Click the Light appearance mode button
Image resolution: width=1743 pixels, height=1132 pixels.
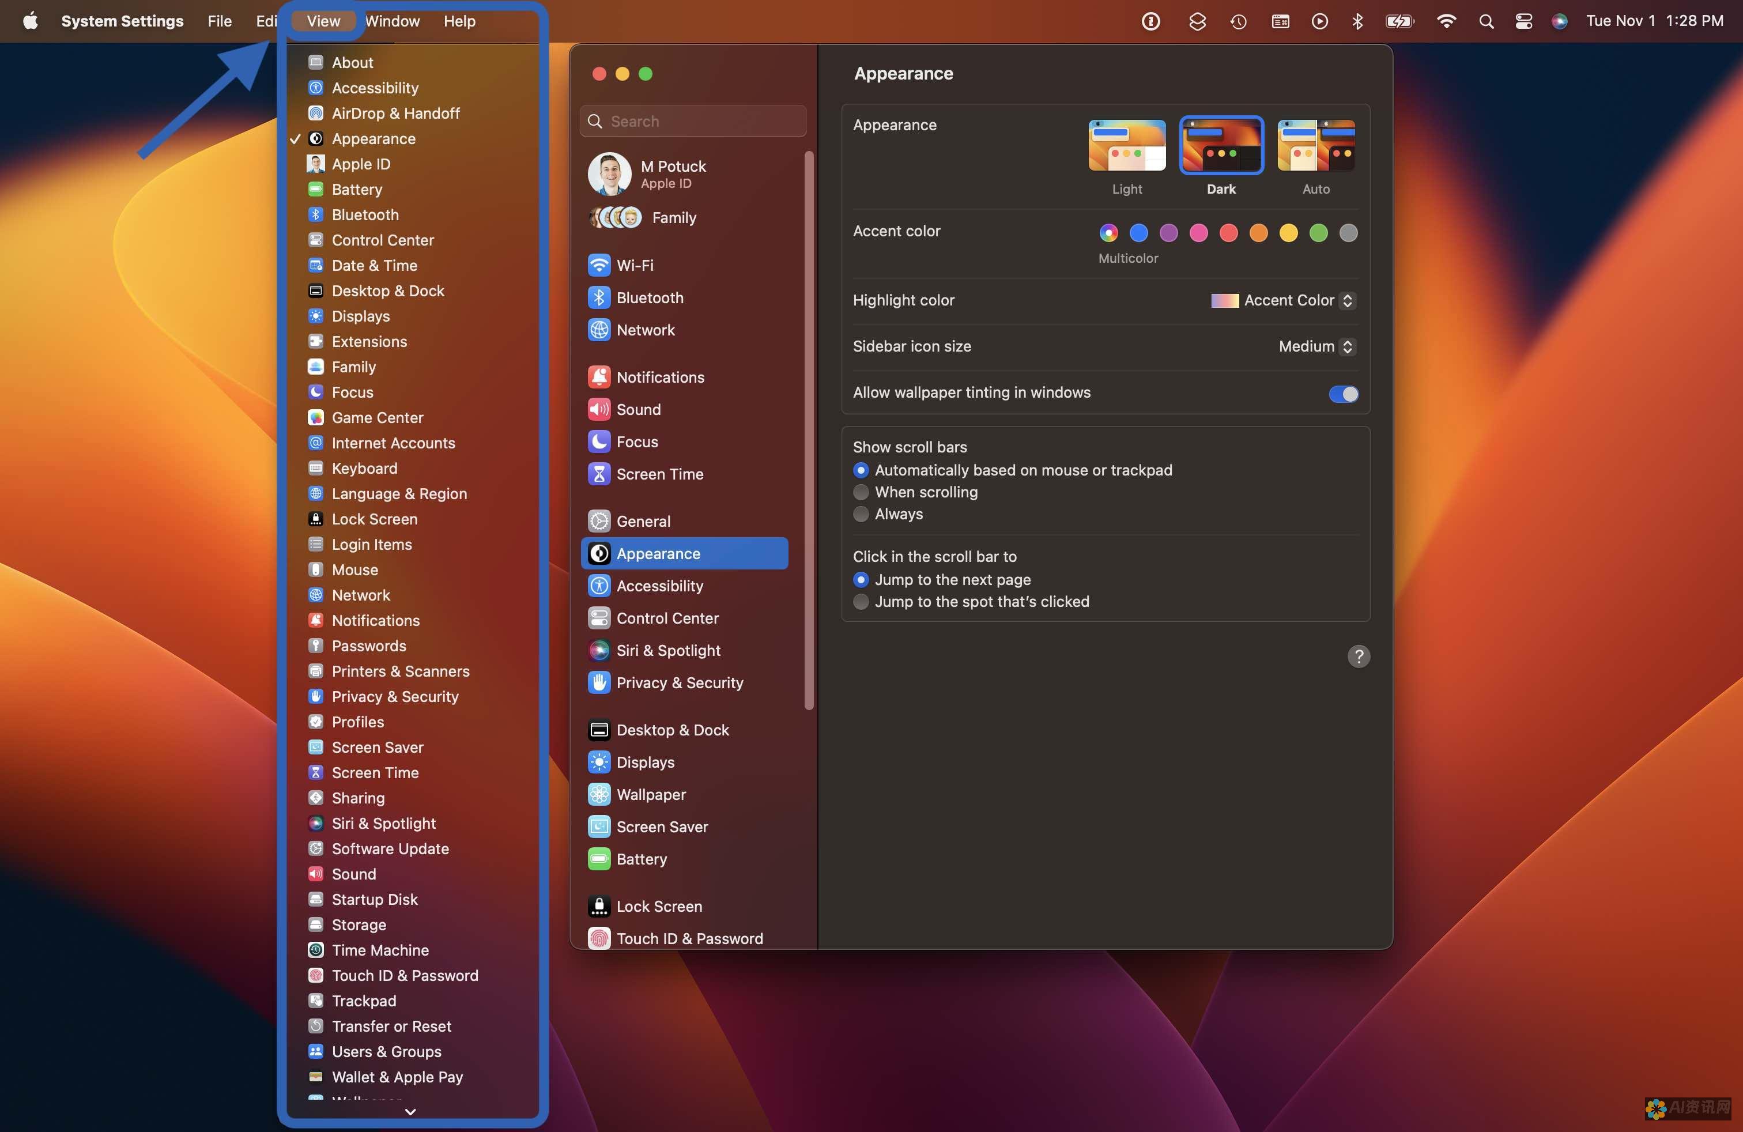point(1126,146)
